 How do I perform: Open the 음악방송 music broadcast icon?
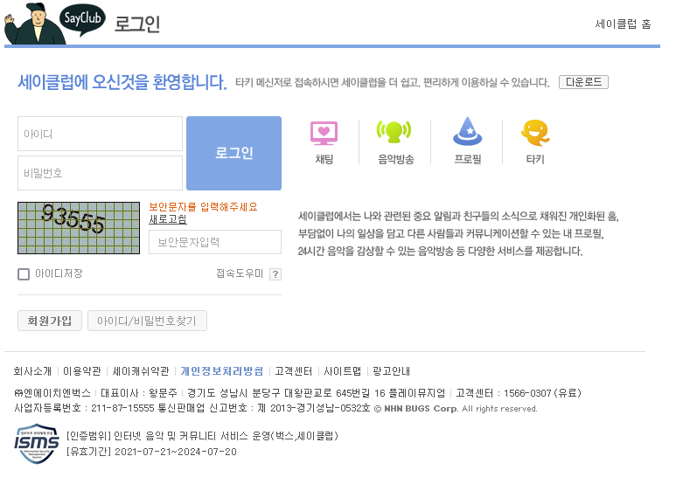pos(395,142)
